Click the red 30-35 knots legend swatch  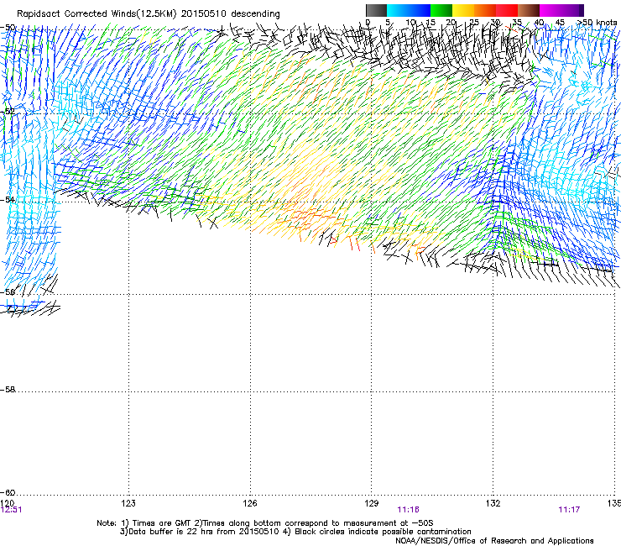click(507, 10)
